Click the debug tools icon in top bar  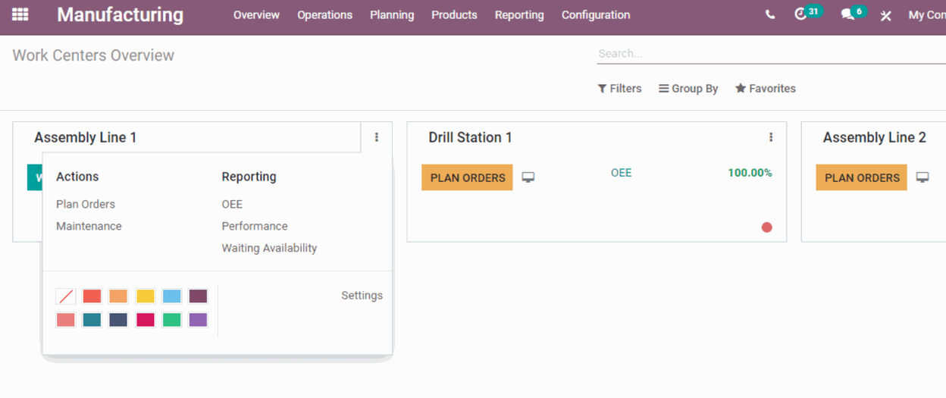(x=885, y=15)
